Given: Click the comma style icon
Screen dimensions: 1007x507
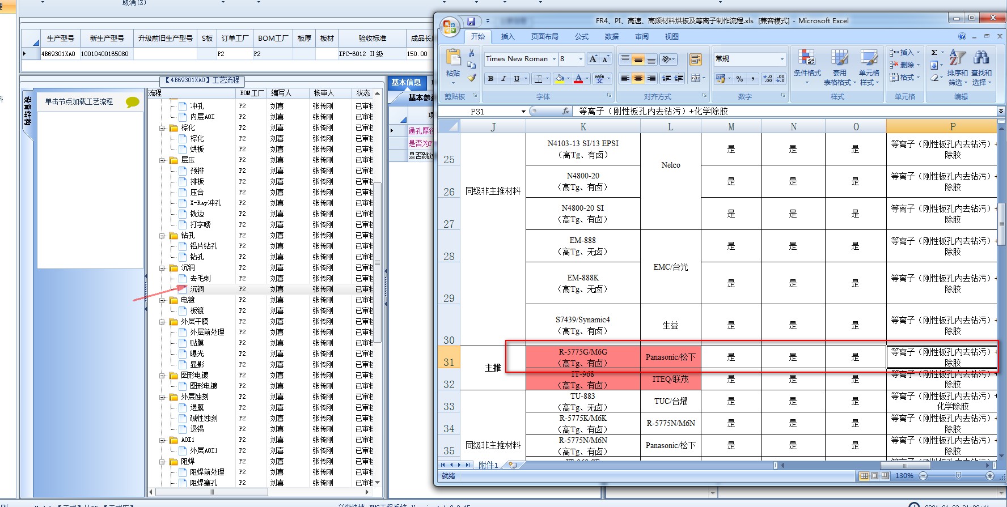Looking at the screenshot, I should (753, 79).
